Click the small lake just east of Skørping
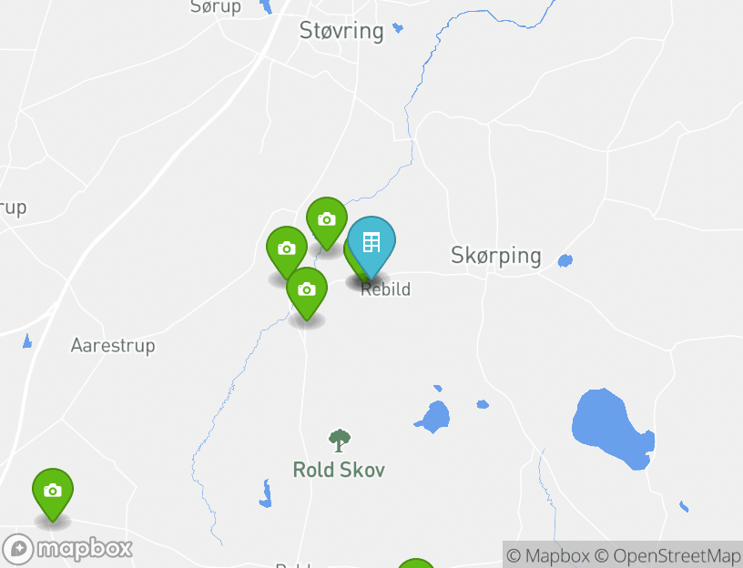The image size is (743, 568). click(x=565, y=260)
